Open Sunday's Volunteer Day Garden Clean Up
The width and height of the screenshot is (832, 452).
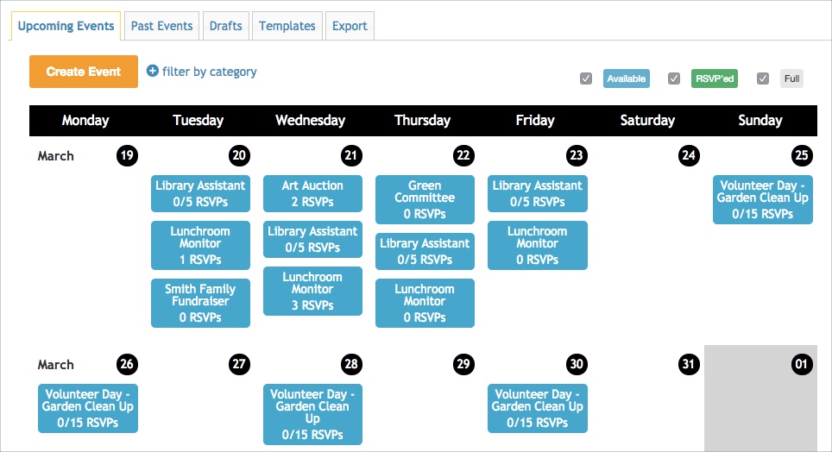pos(763,199)
